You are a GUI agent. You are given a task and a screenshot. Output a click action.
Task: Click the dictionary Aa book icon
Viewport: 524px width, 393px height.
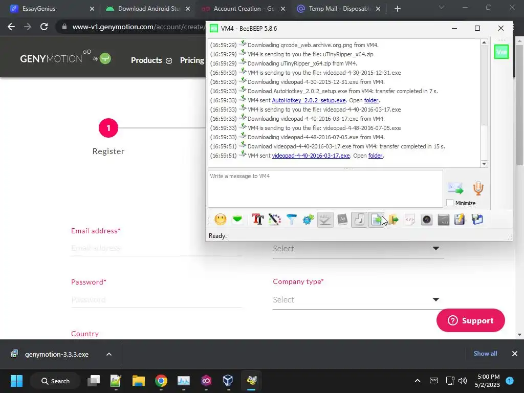[x=342, y=220]
